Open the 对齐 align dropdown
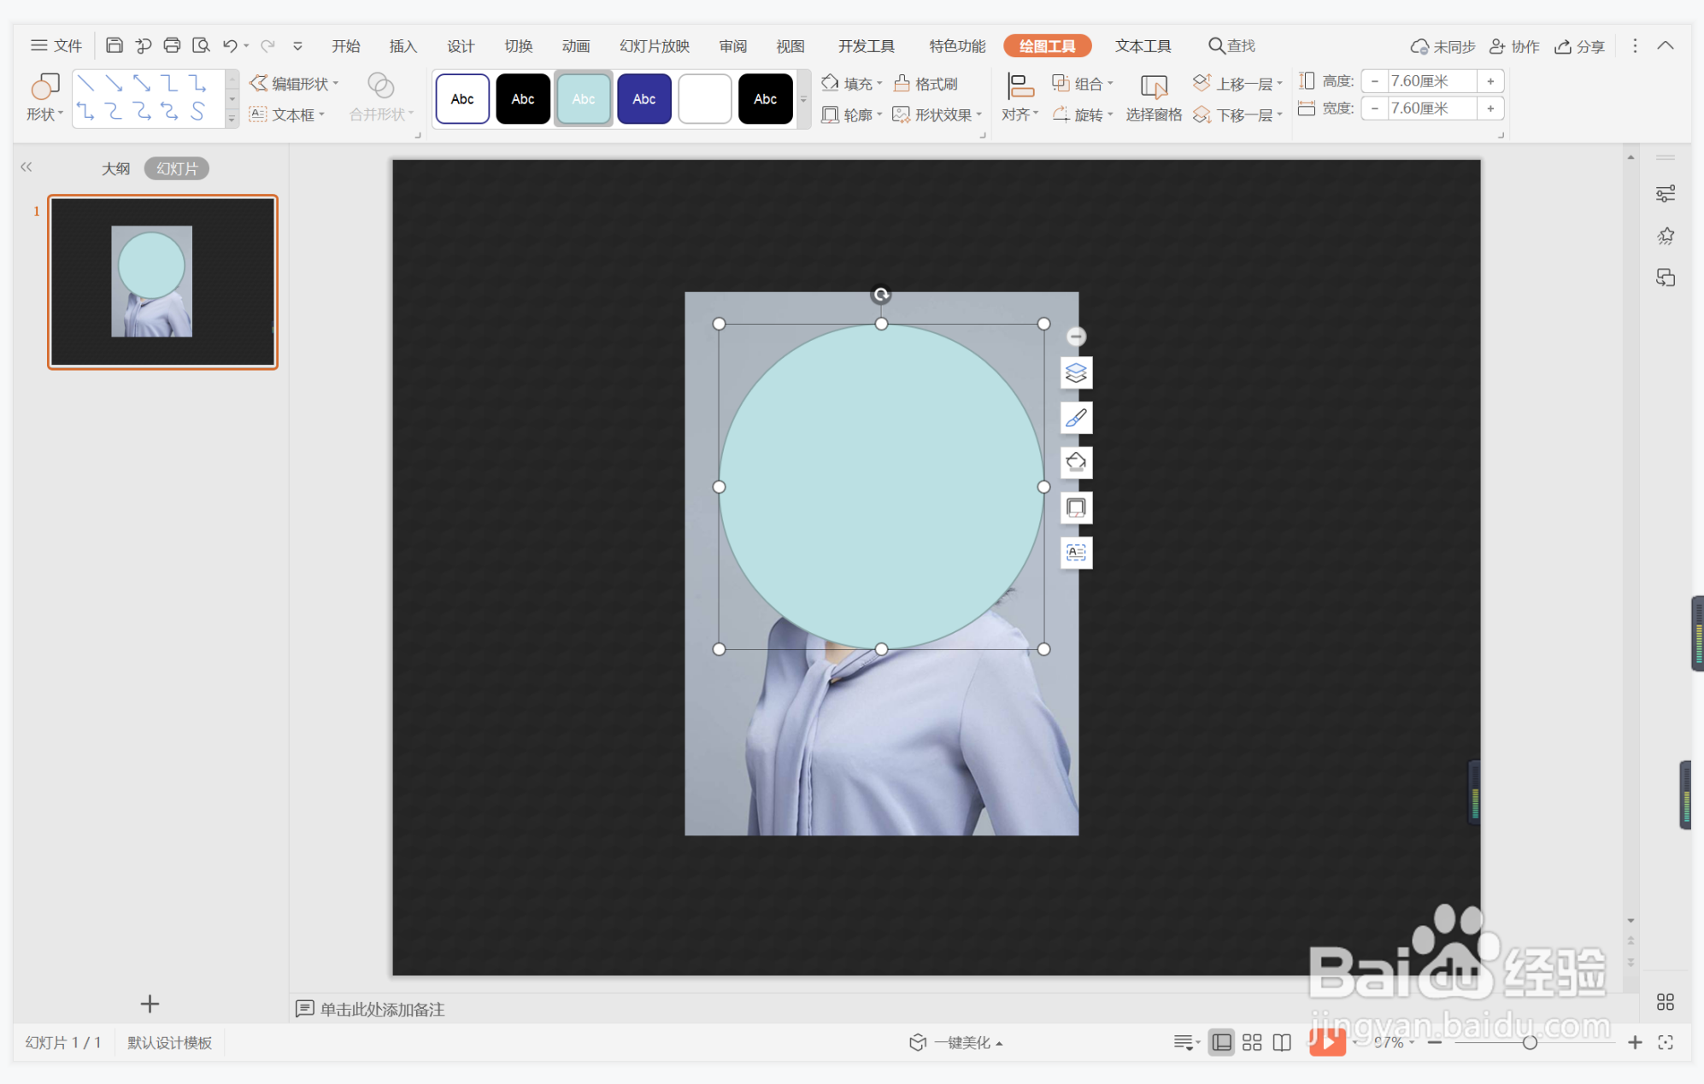The image size is (1704, 1084). click(1019, 97)
